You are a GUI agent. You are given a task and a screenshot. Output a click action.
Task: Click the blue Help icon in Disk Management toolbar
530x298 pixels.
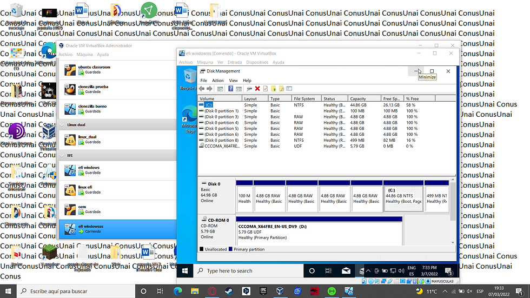click(231, 89)
